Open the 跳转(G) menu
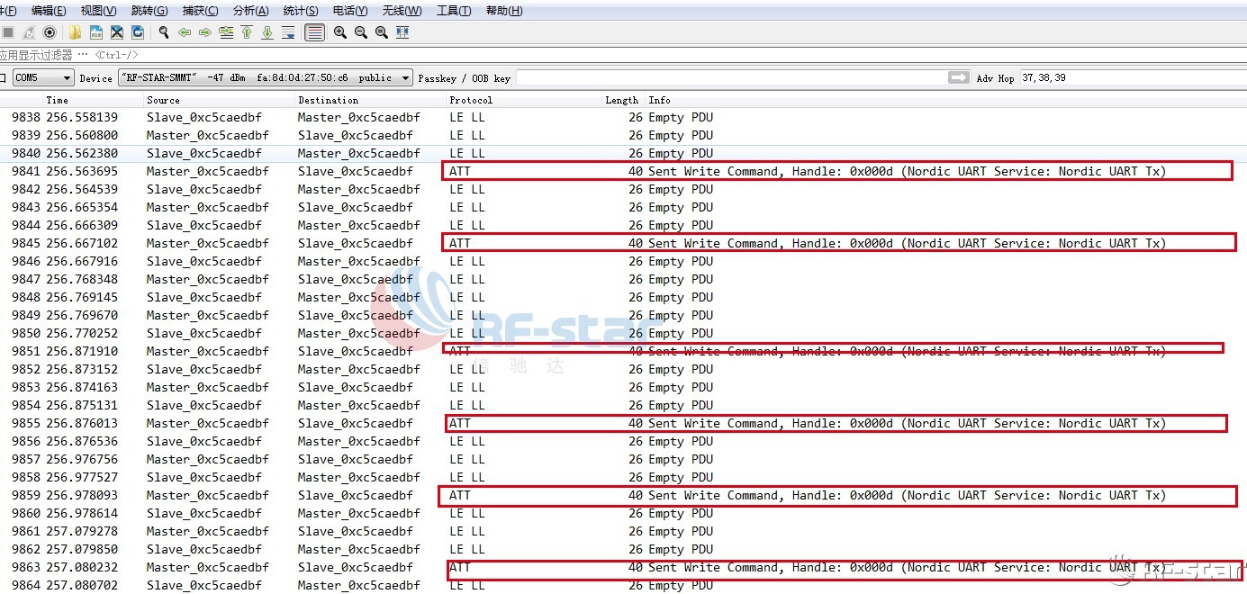The height and width of the screenshot is (594, 1247). tap(149, 11)
